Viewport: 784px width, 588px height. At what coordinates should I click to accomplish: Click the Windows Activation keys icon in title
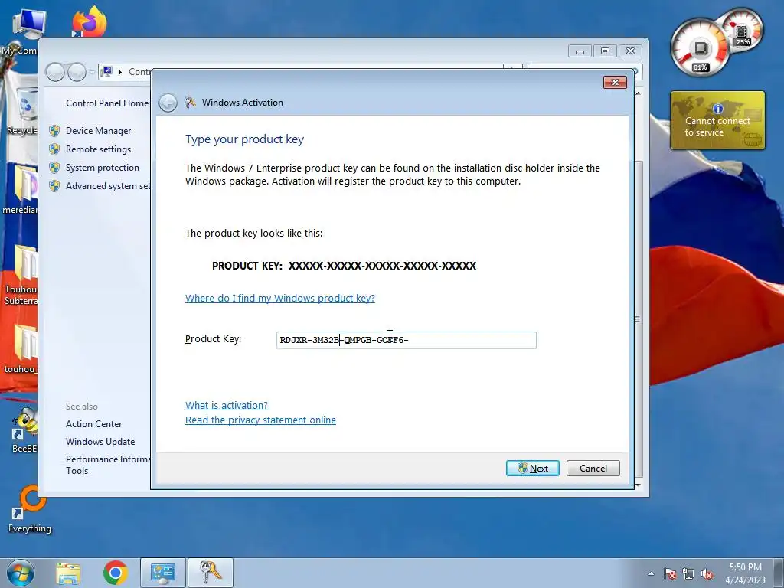(190, 103)
